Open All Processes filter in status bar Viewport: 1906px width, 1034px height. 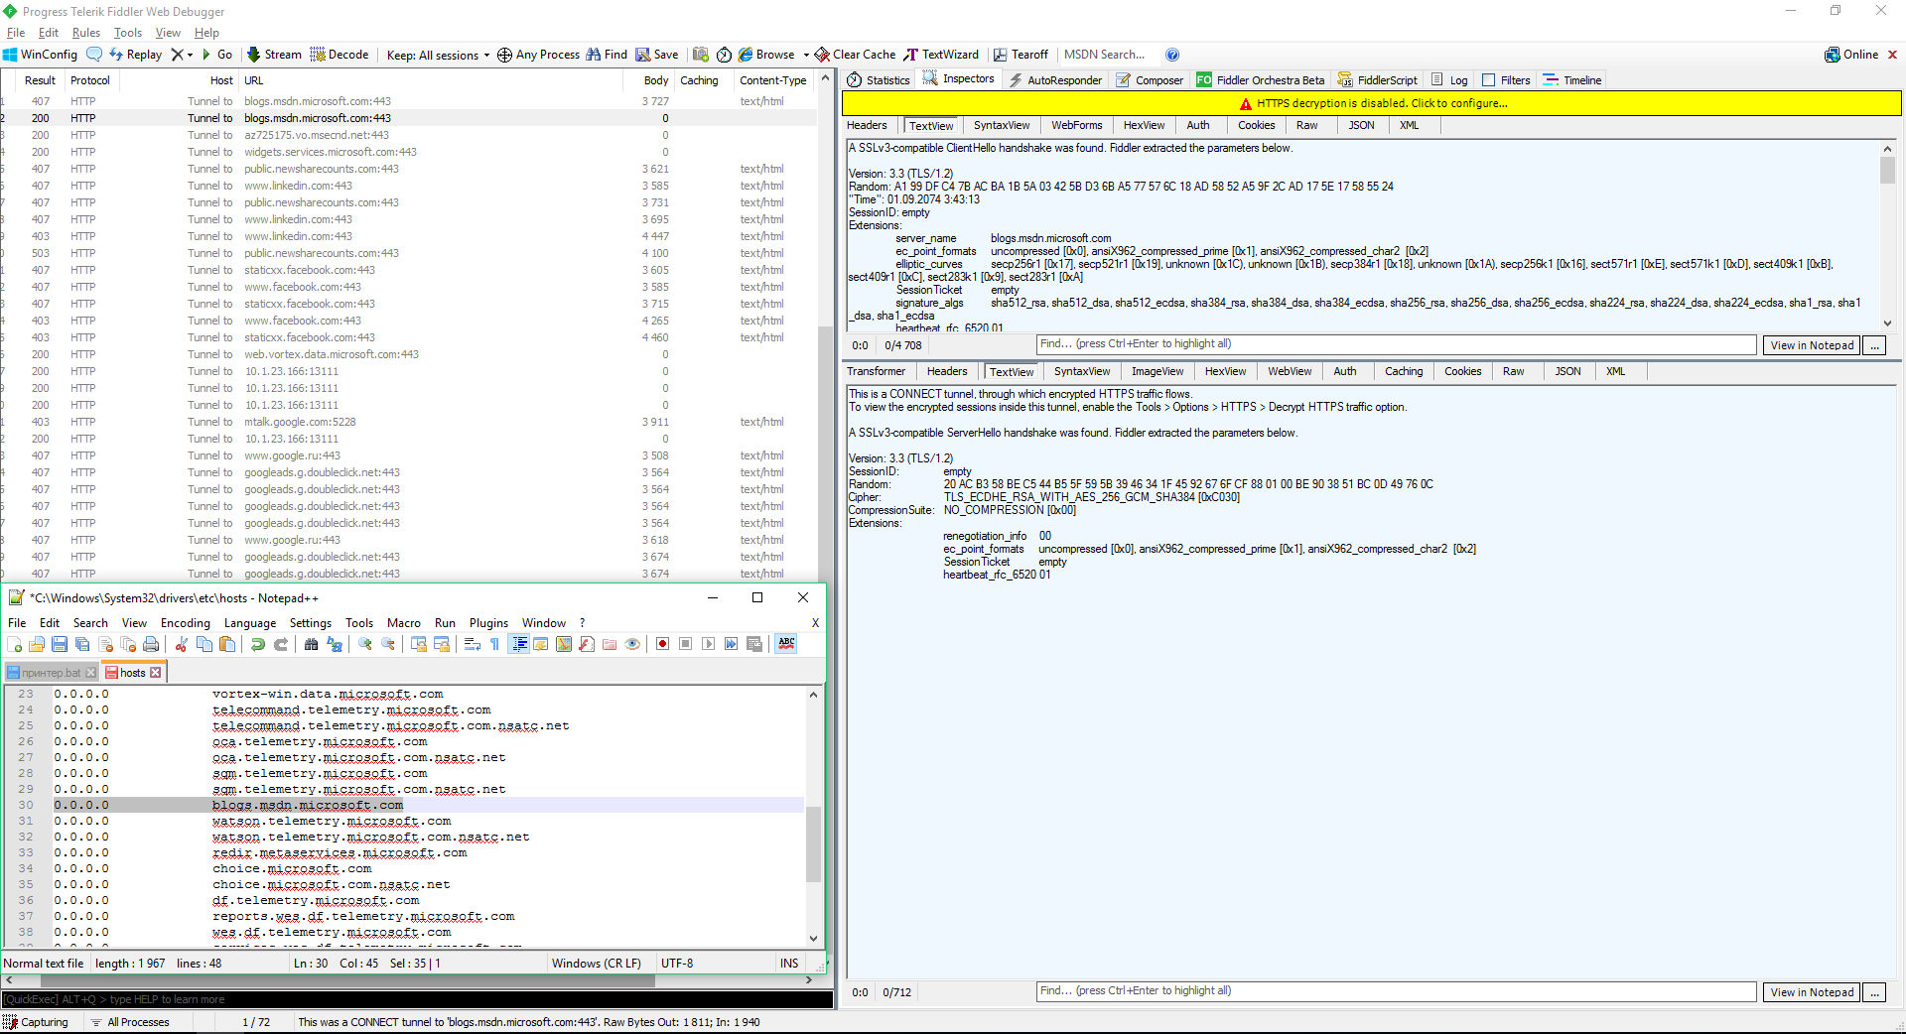[130, 1022]
